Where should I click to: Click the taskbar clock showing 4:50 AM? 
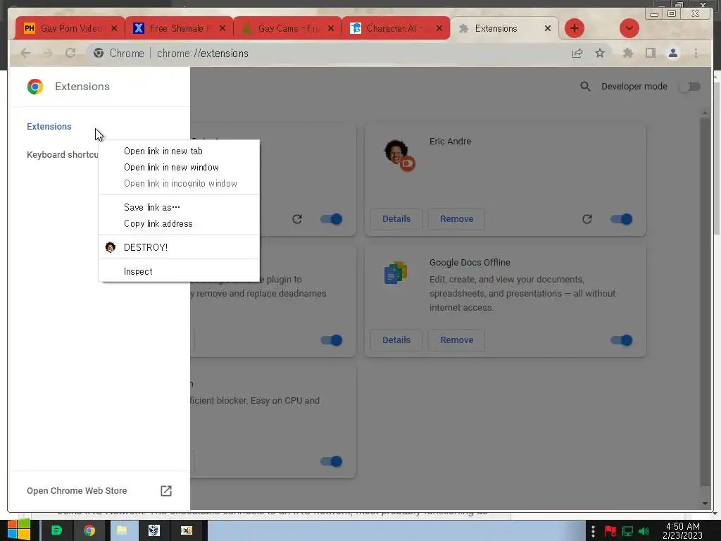[x=683, y=531]
